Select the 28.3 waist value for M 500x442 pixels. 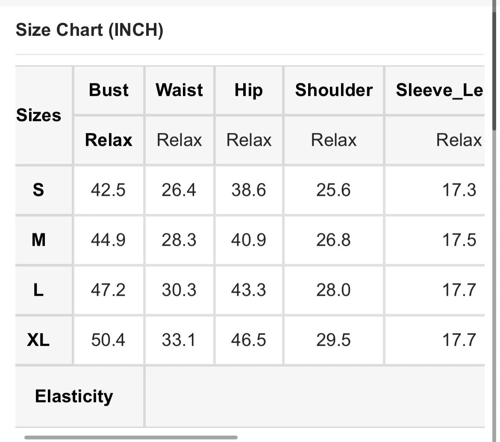[x=179, y=240]
